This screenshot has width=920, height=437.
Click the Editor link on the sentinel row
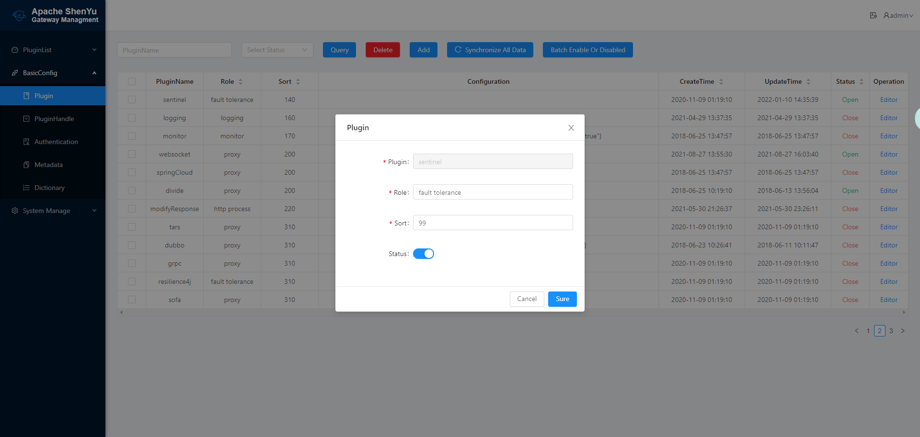[888, 100]
